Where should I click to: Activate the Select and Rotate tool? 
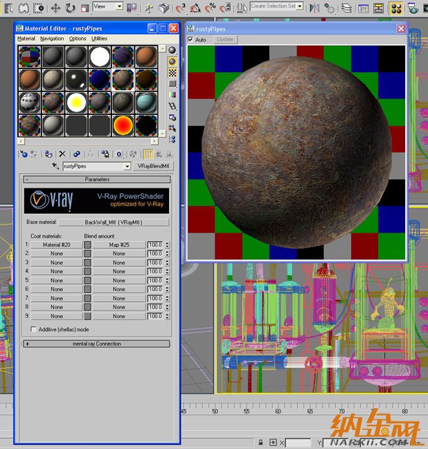point(70,8)
